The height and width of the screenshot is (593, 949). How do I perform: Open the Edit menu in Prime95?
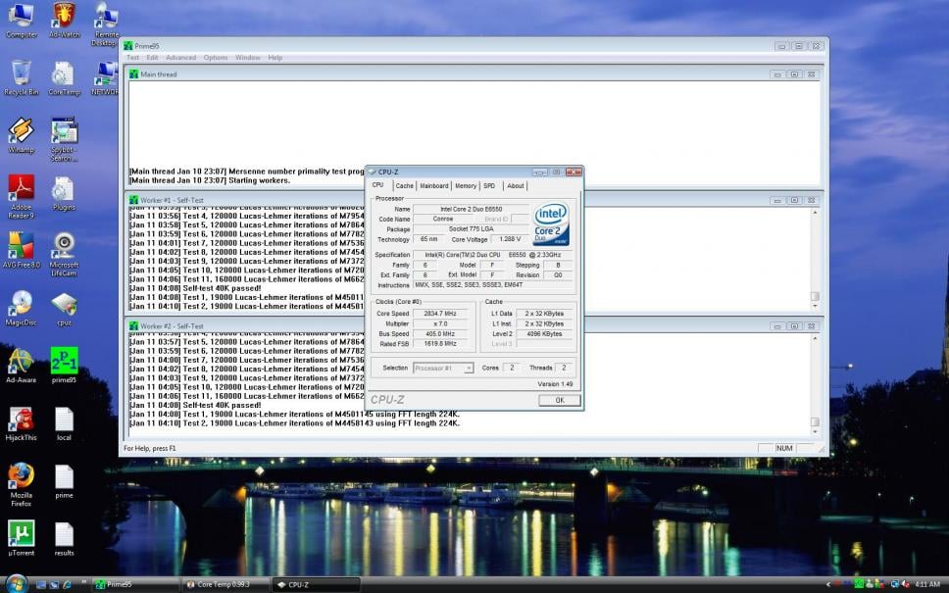(x=152, y=58)
